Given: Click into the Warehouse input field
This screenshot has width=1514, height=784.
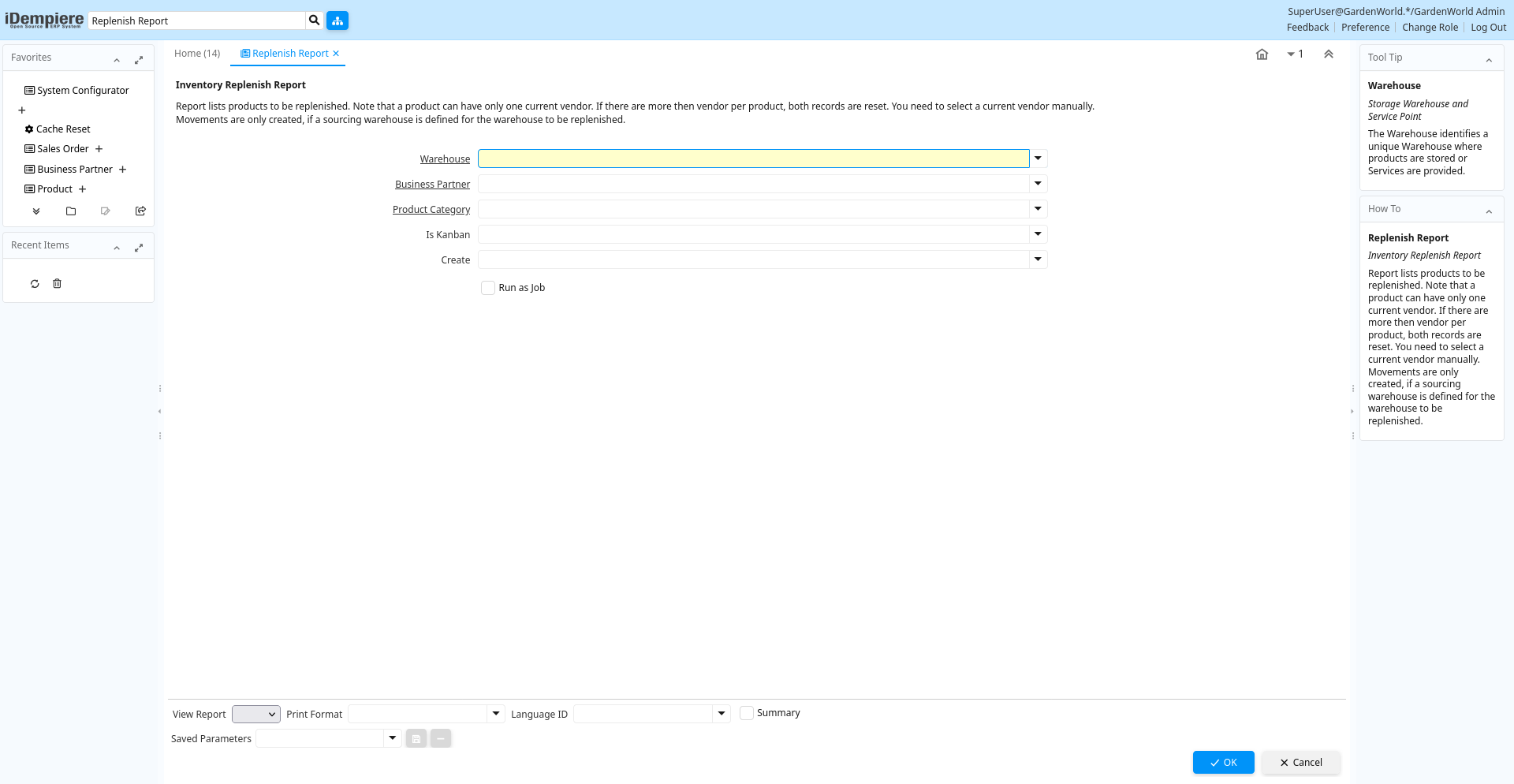Looking at the screenshot, I should pos(753,159).
